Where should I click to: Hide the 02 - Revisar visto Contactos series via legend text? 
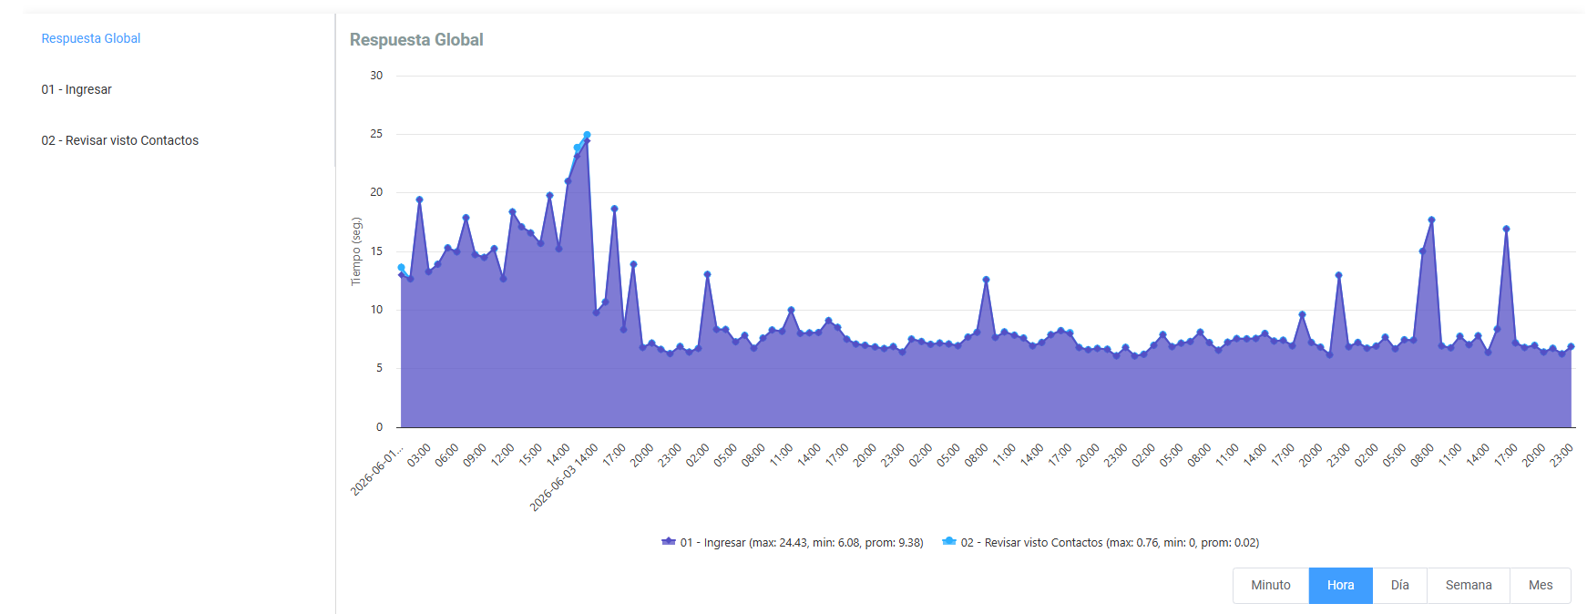tap(1110, 543)
